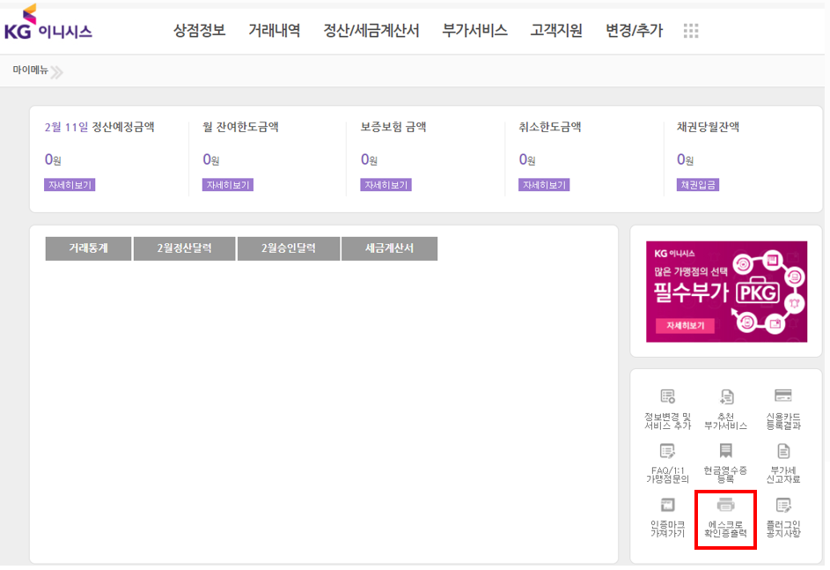
Task: Switch to the 거래통계 tab
Action: (x=88, y=248)
